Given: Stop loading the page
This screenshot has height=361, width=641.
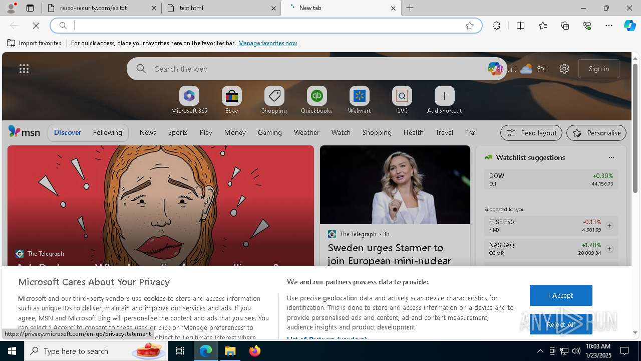Looking at the screenshot, I should (x=36, y=26).
